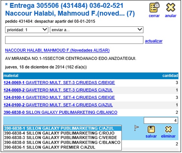Click the cerrar padlock icon
Image resolution: width=182 pixels, height=153 pixels.
tap(154, 7)
